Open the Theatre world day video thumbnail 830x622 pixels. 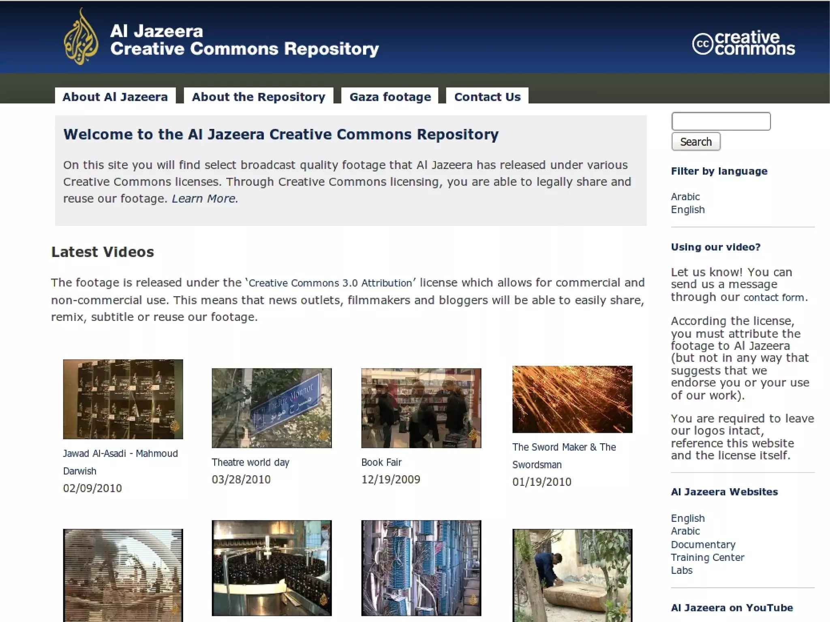[x=272, y=408]
